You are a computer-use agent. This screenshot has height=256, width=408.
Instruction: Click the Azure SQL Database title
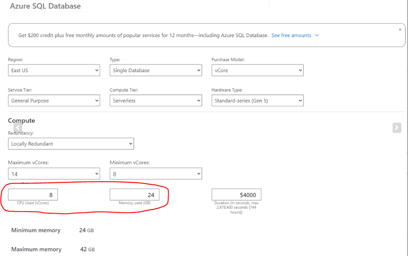[45, 6]
